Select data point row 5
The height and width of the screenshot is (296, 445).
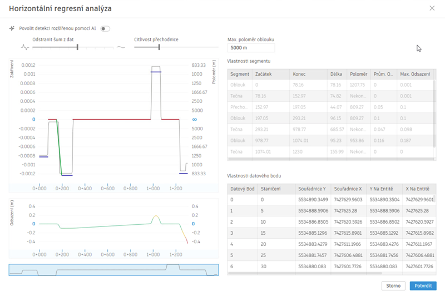(x=331, y=255)
